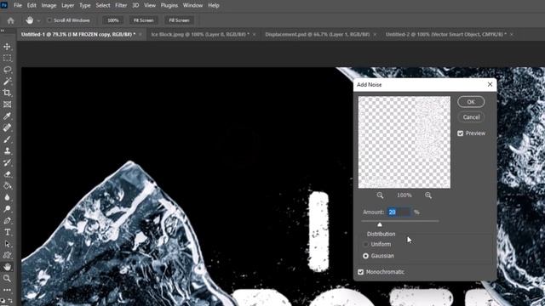Open the Help menu

point(214,5)
